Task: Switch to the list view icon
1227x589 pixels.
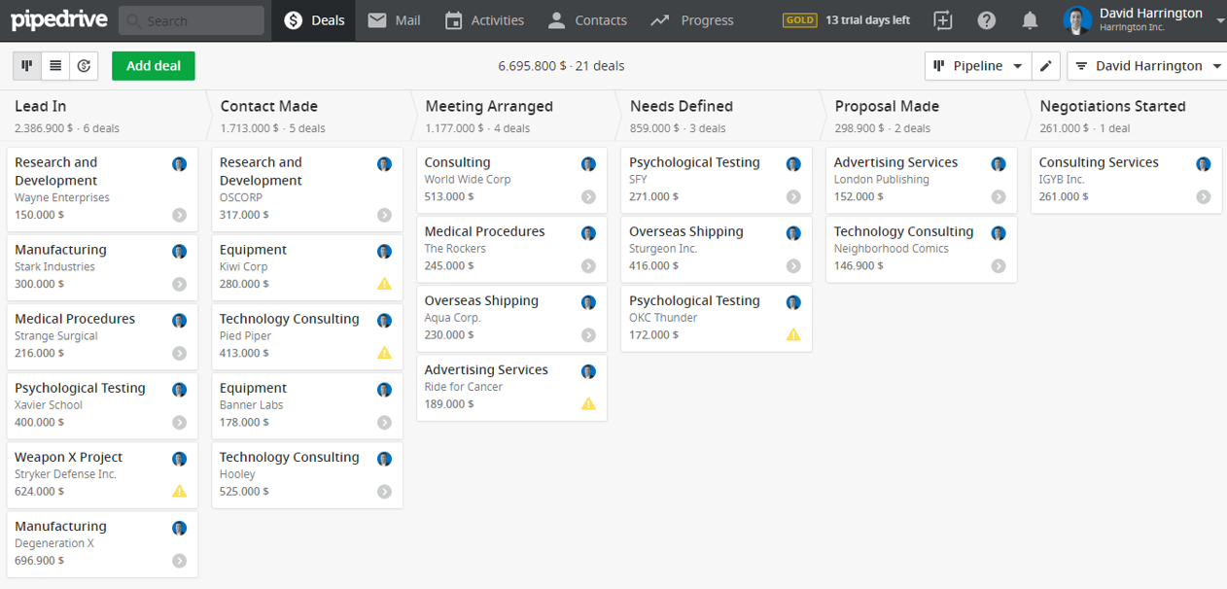Action: click(x=55, y=65)
